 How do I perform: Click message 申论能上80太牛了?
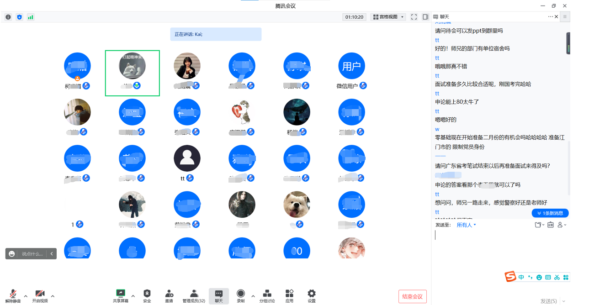point(457,102)
